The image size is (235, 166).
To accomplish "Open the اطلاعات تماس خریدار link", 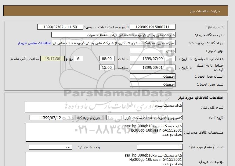I will pos(34,43).
